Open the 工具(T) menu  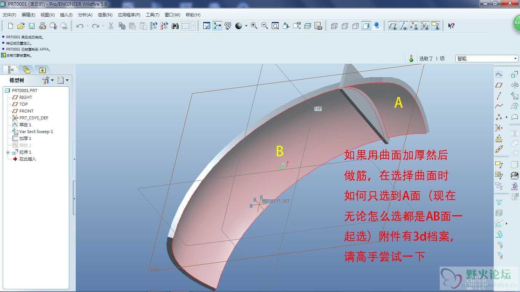tap(152, 15)
